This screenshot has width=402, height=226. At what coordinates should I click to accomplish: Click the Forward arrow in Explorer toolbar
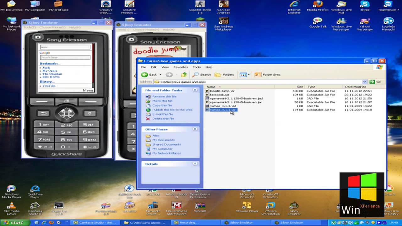point(169,75)
